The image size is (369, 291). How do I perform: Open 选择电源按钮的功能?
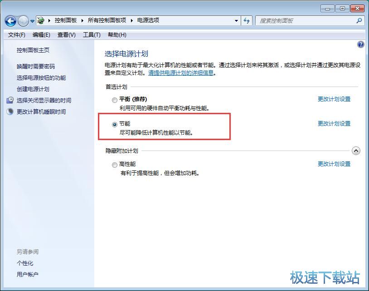click(x=41, y=78)
